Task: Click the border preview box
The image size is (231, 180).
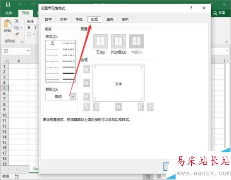Action: [118, 83]
